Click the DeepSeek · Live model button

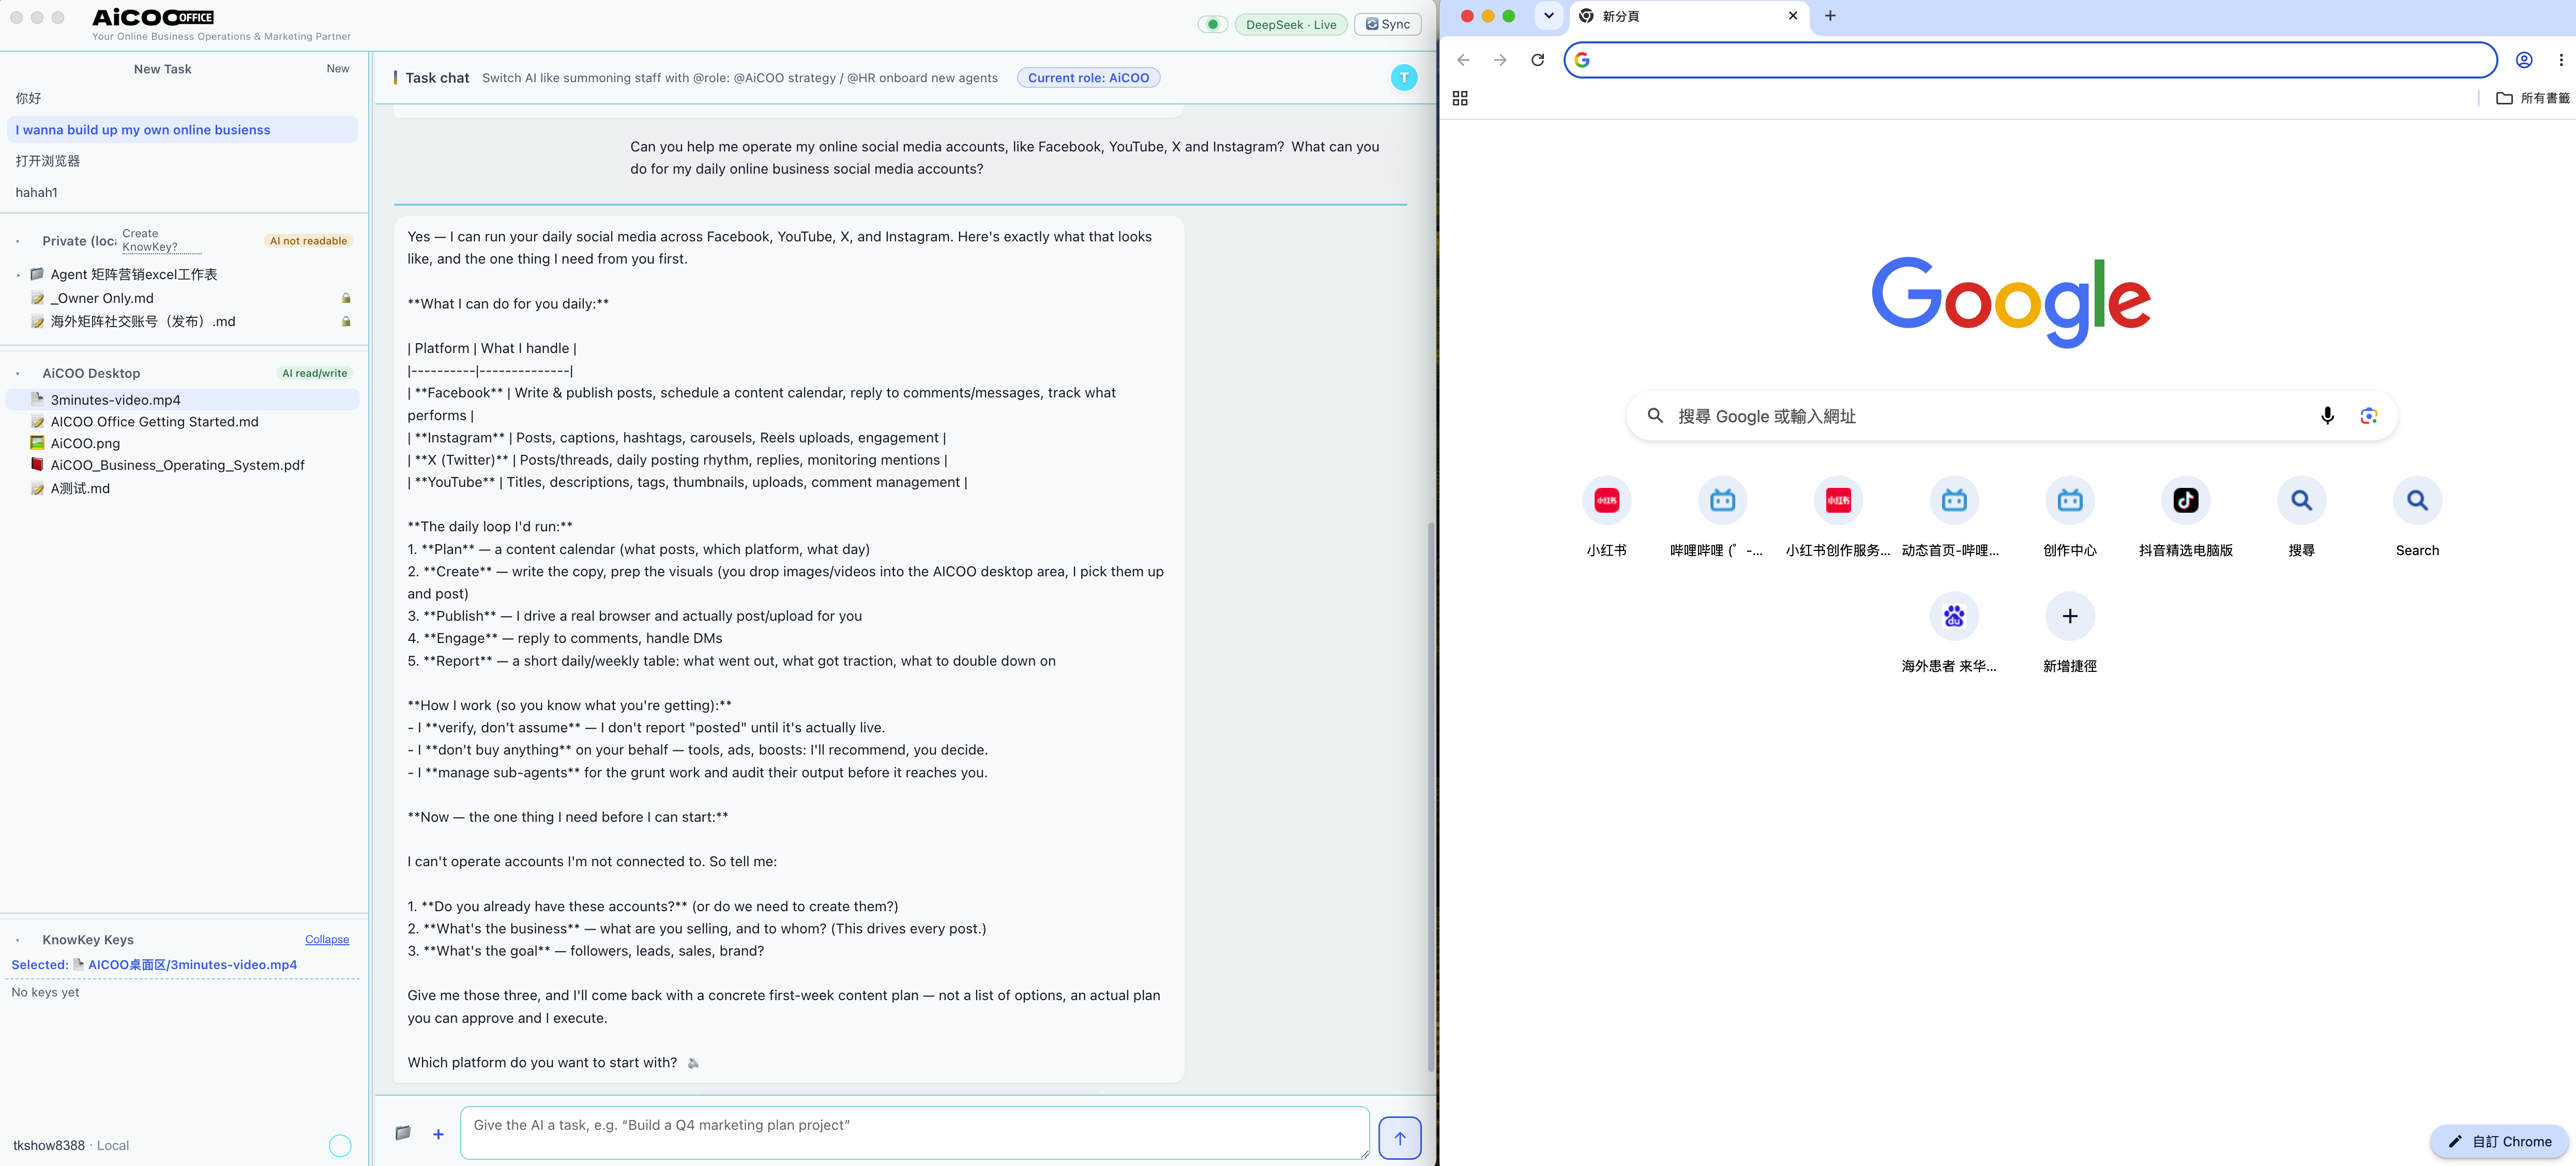click(x=1290, y=25)
